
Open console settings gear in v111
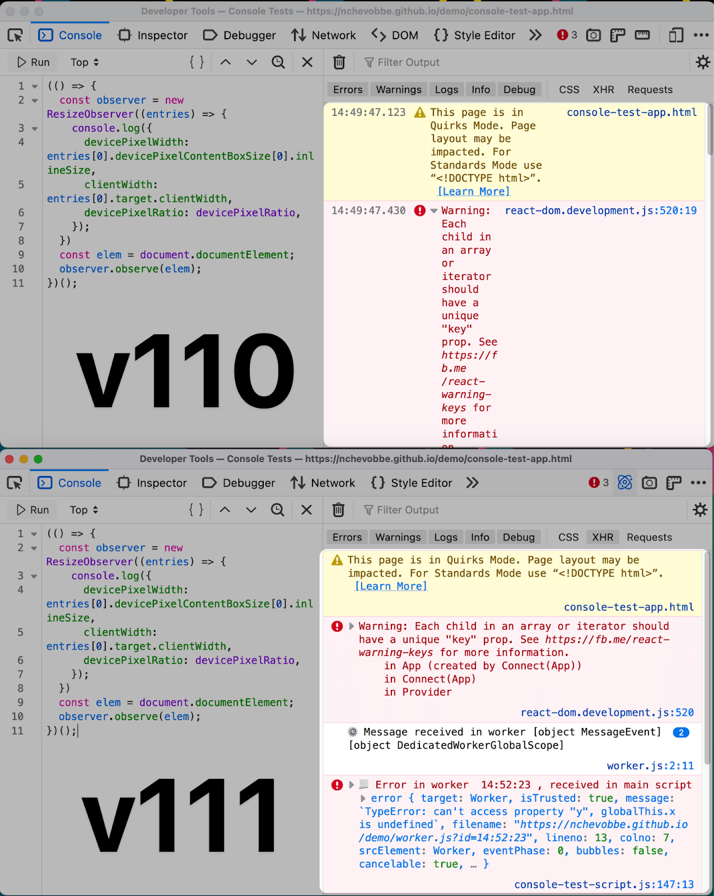click(700, 510)
